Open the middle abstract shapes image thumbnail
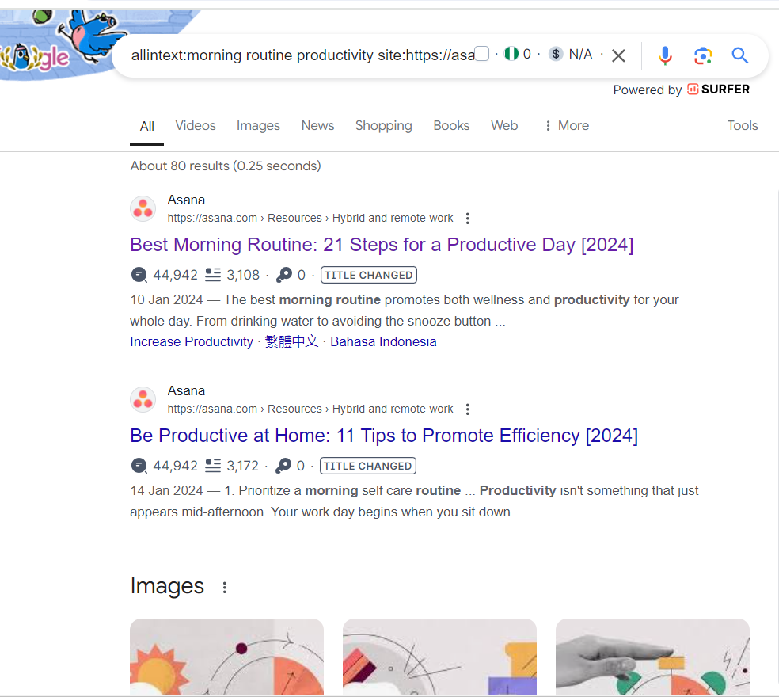Viewport: 779px width, 697px height. (439, 657)
